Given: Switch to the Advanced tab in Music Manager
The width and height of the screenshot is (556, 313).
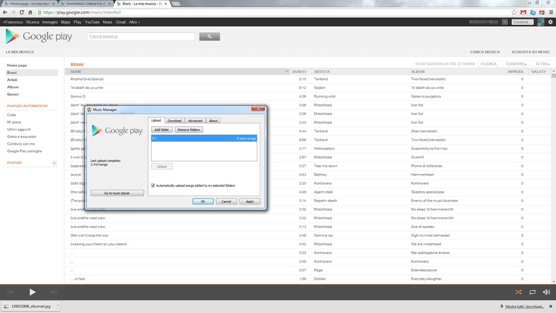Looking at the screenshot, I should coord(195,121).
